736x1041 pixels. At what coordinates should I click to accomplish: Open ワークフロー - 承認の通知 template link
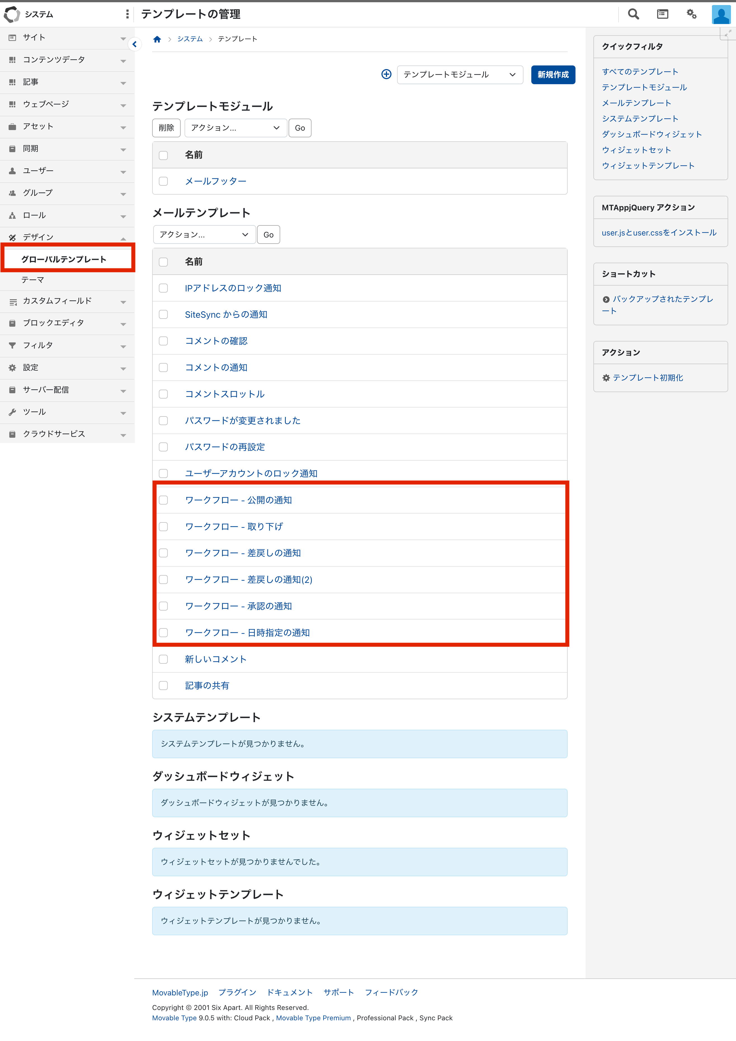(x=238, y=606)
